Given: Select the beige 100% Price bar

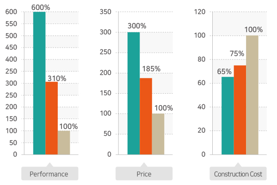Looking at the screenshot, I should [158, 134].
